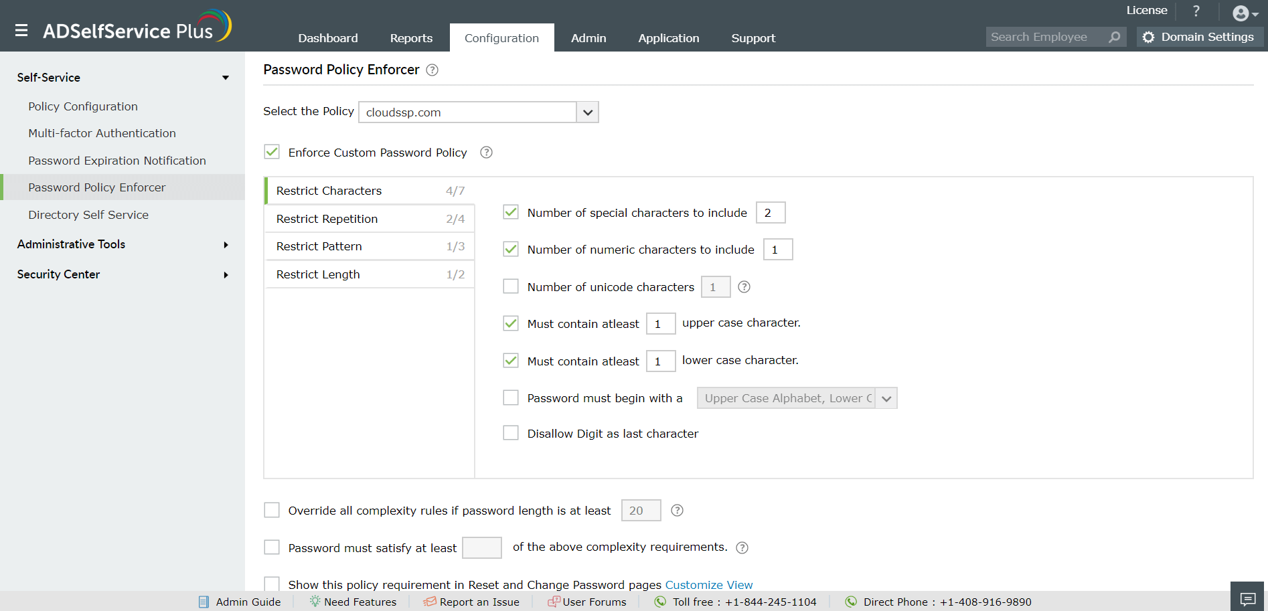
Task: Click the help question mark in header
Action: click(1196, 11)
